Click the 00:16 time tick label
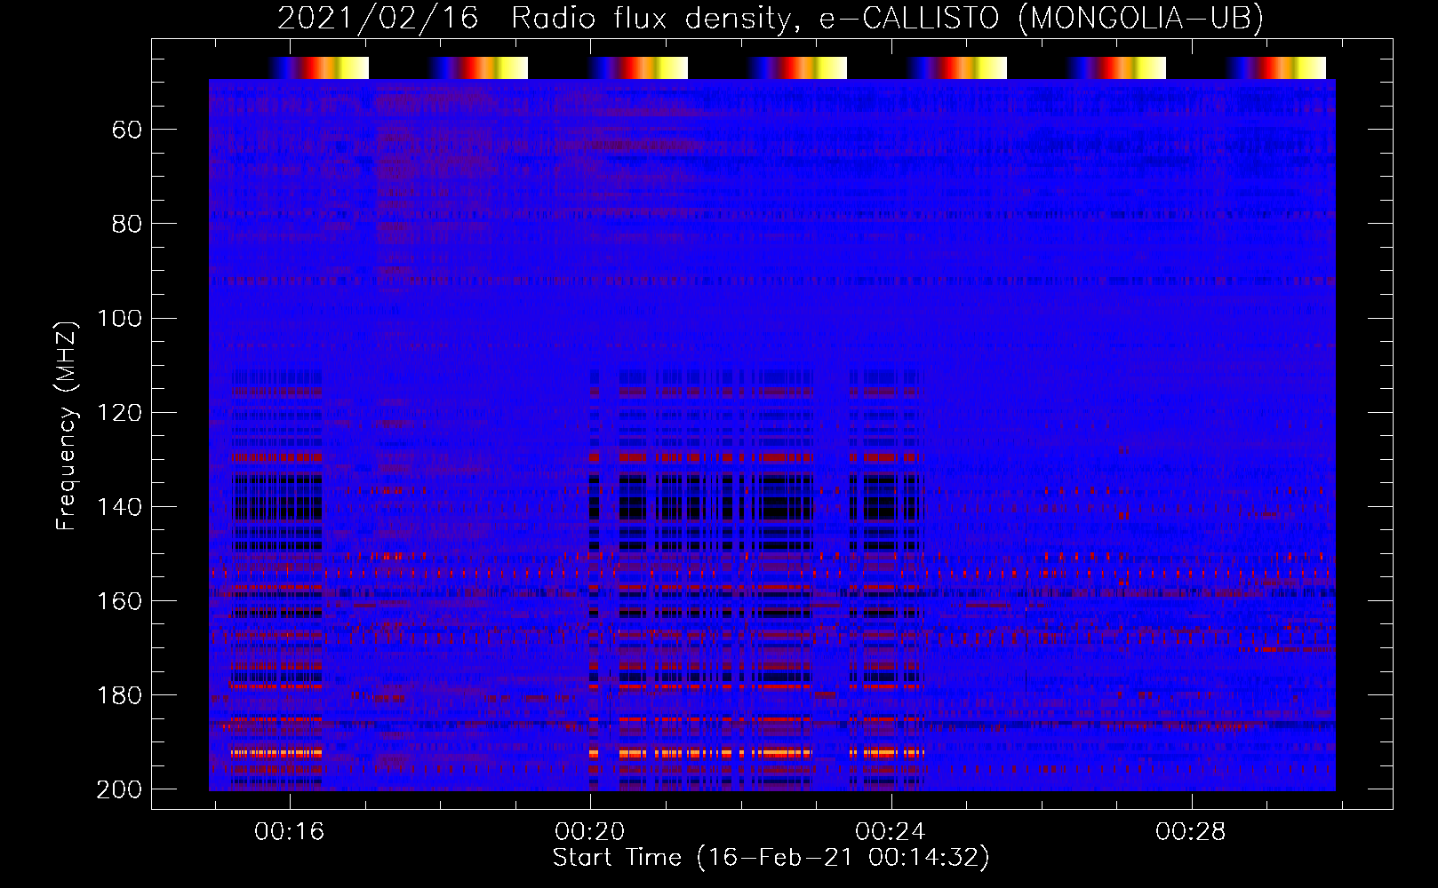Image resolution: width=1438 pixels, height=888 pixels. [x=290, y=832]
